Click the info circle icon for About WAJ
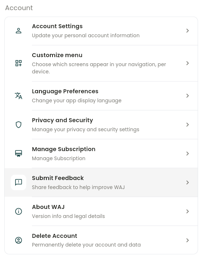This screenshot has width=202, height=261. 18,211
